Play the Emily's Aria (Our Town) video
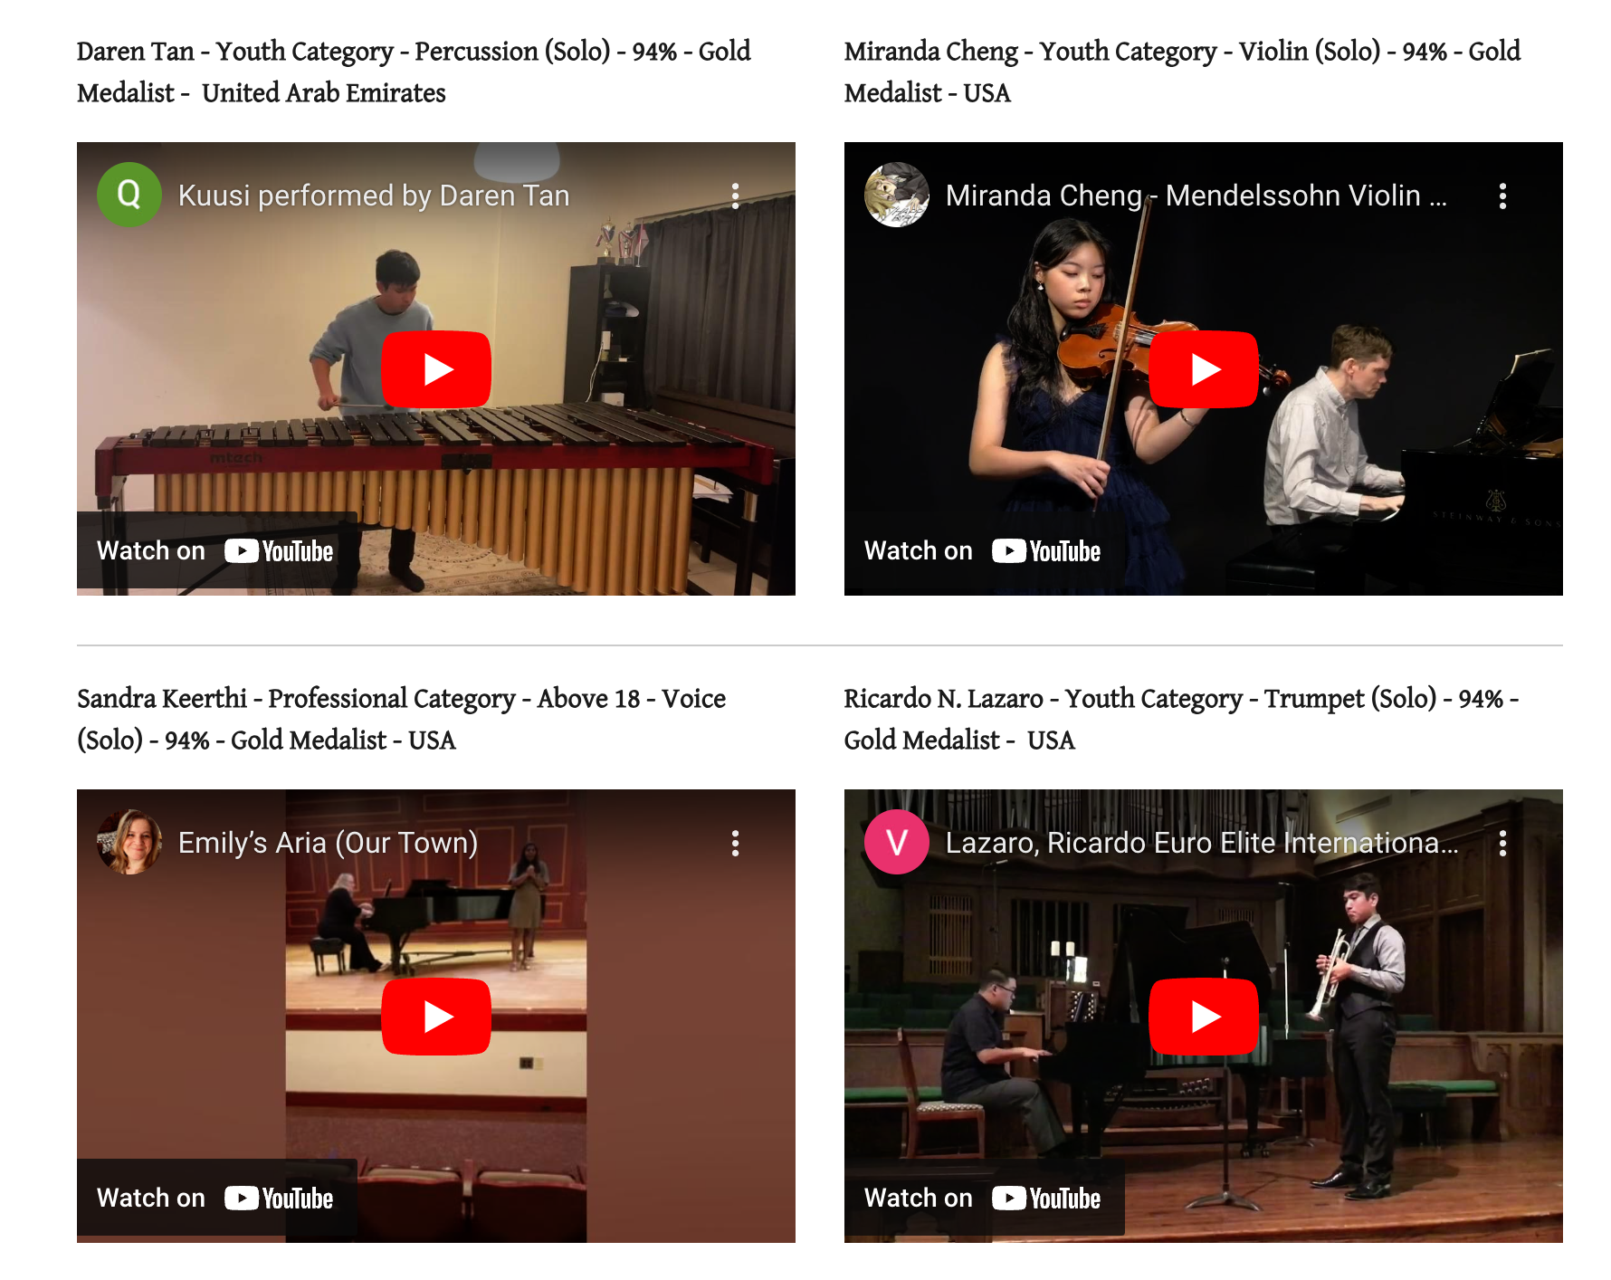This screenshot has width=1611, height=1280. (436, 1017)
